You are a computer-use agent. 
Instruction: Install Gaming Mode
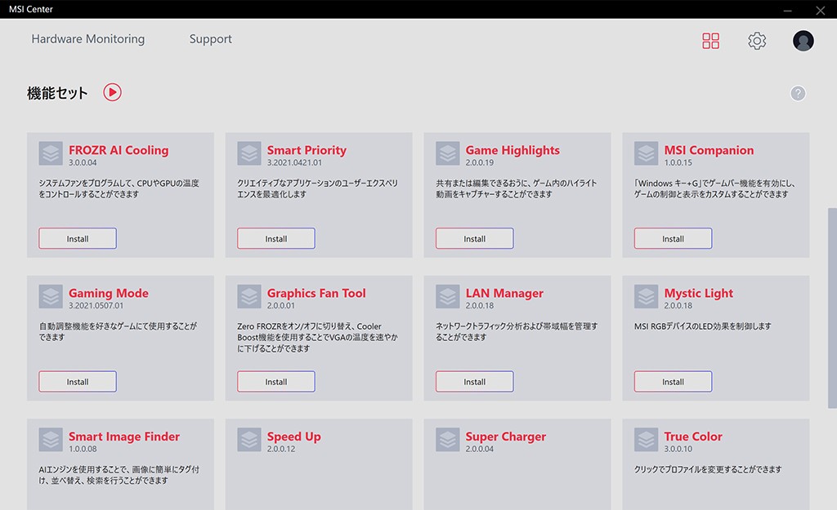point(78,382)
